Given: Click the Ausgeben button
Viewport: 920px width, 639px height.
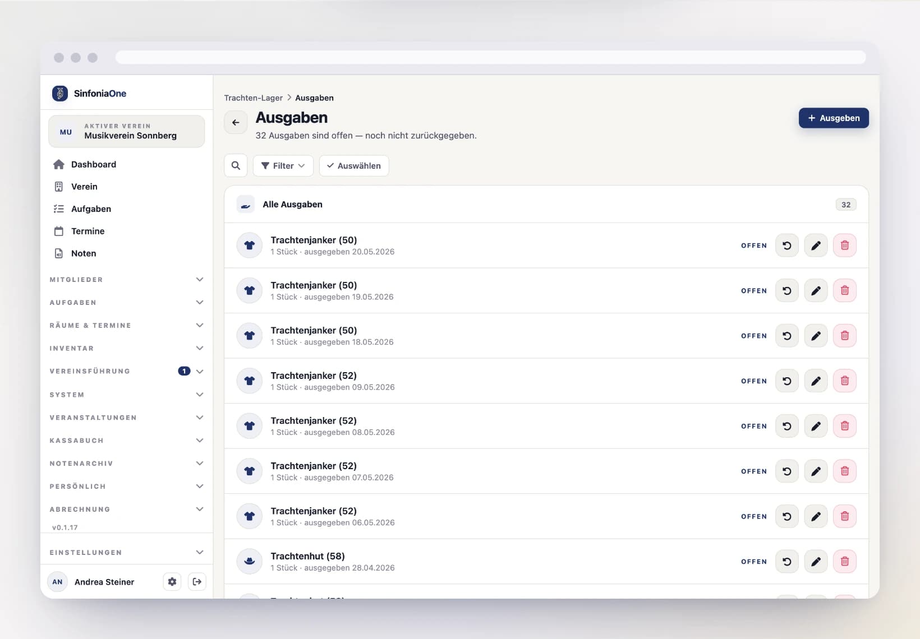Looking at the screenshot, I should (834, 118).
